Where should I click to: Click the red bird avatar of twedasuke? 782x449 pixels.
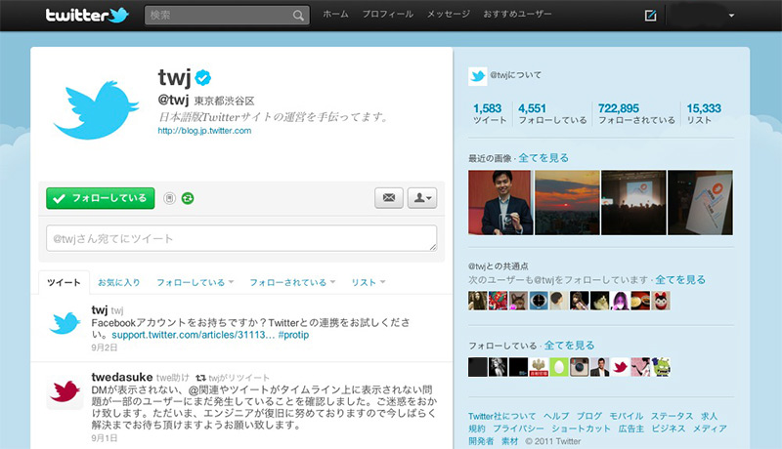point(65,391)
